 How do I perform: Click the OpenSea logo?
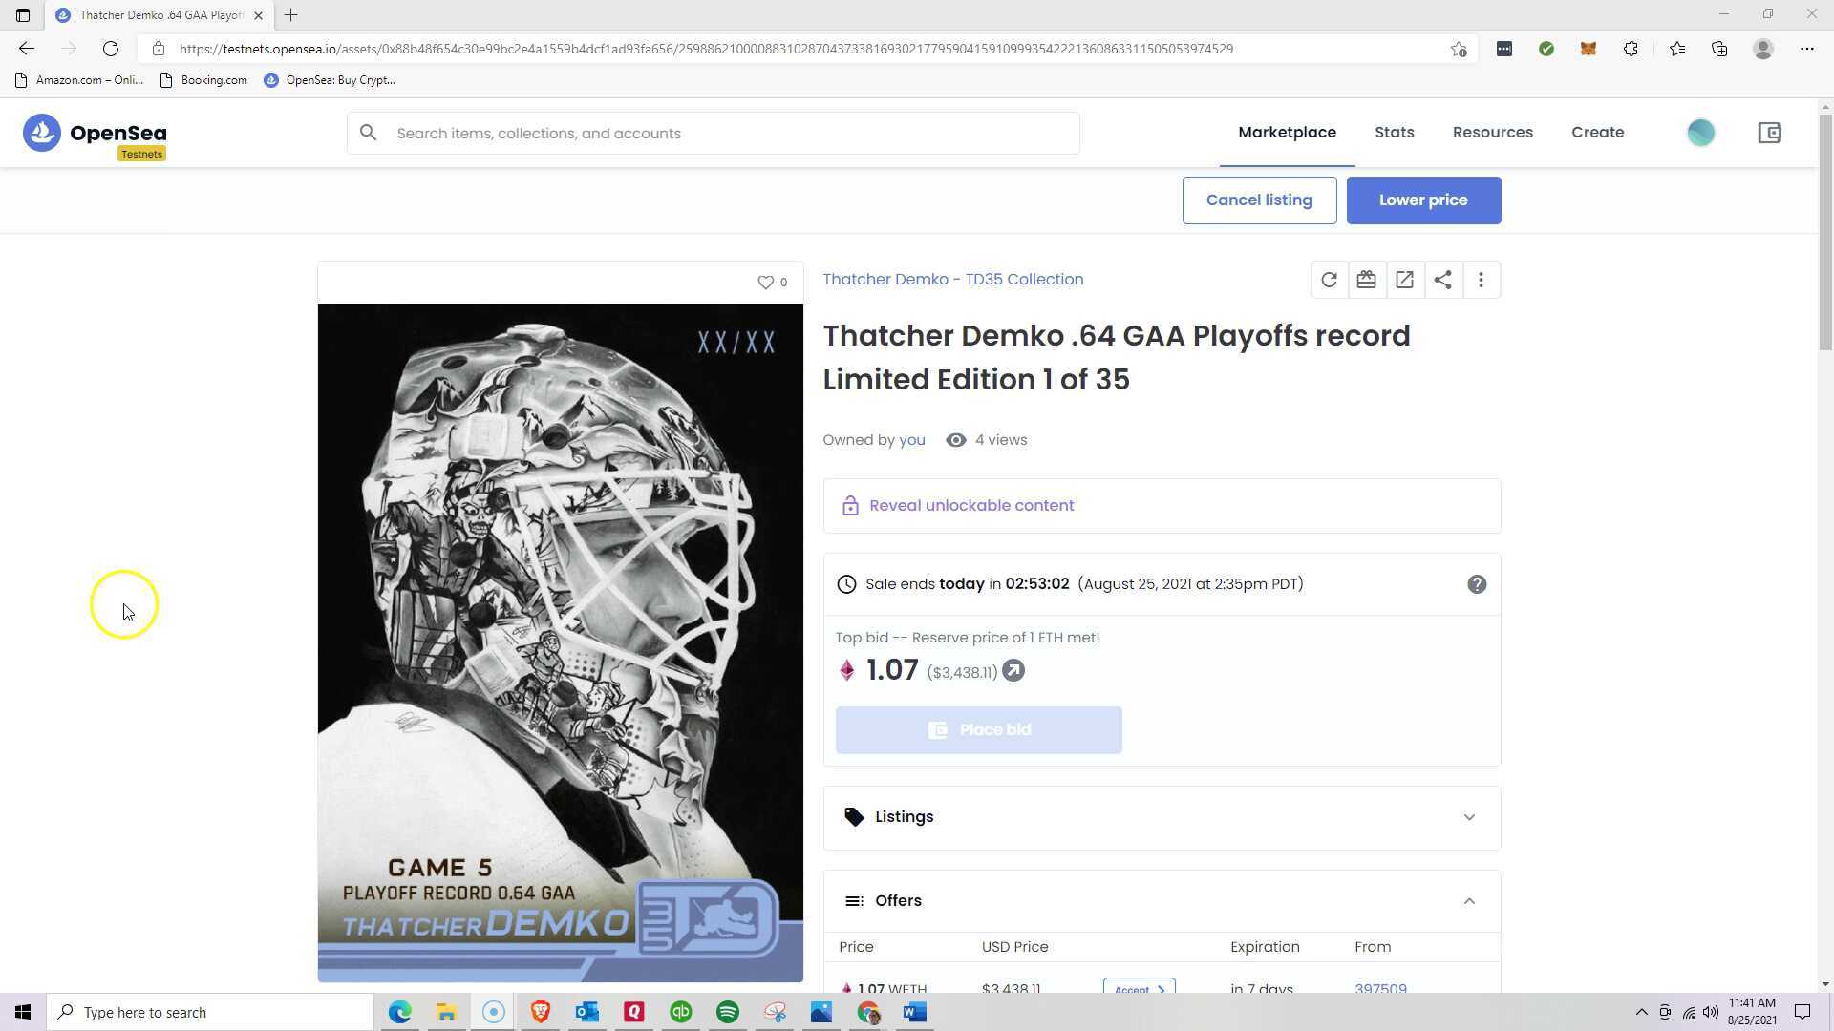pyautogui.click(x=95, y=135)
